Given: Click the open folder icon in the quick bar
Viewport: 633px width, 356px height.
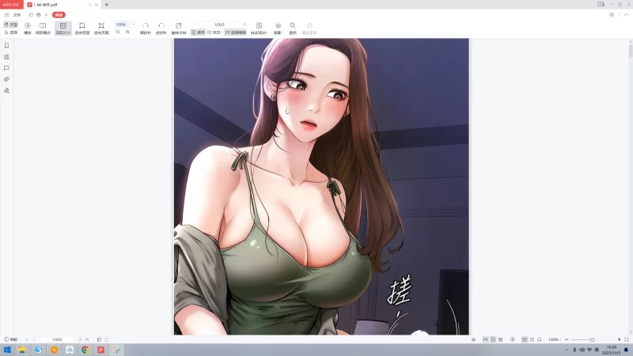Looking at the screenshot, I should [31, 15].
